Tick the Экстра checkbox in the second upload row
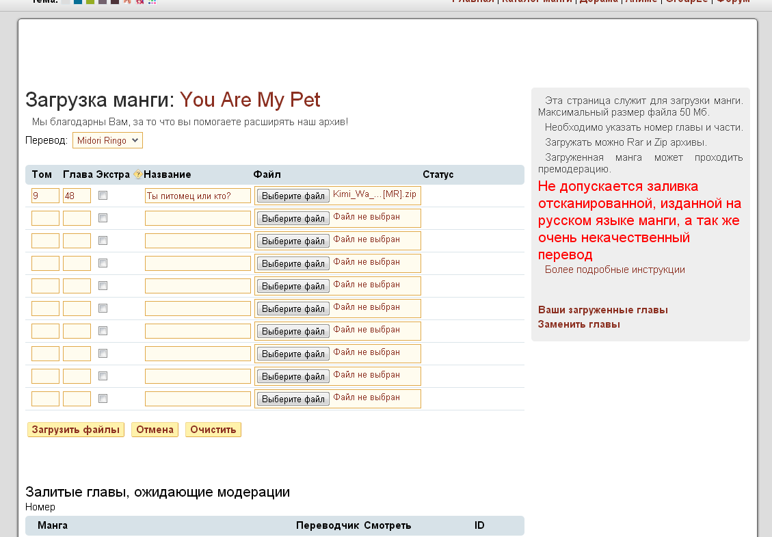Image resolution: width=772 pixels, height=537 pixels. pyautogui.click(x=103, y=218)
